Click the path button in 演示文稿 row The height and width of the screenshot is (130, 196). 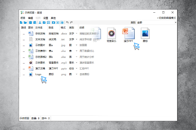[24, 69]
